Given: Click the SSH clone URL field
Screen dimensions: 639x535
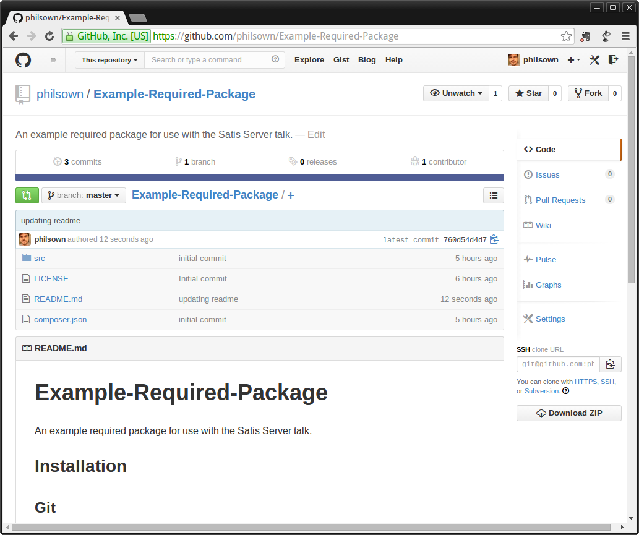Looking at the screenshot, I should (558, 364).
